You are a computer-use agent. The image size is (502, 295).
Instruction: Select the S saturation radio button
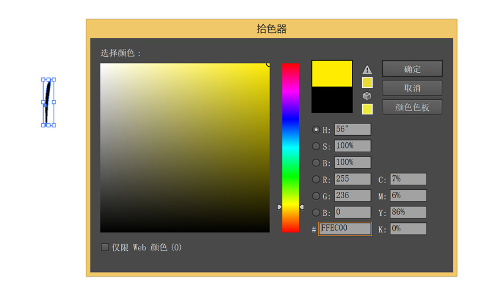(316, 146)
